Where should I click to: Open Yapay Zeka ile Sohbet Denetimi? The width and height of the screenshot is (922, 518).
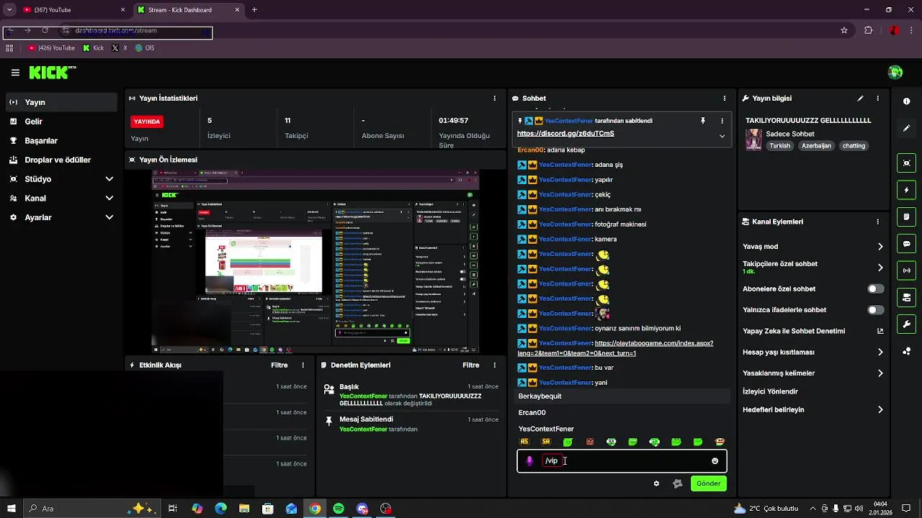click(813, 332)
